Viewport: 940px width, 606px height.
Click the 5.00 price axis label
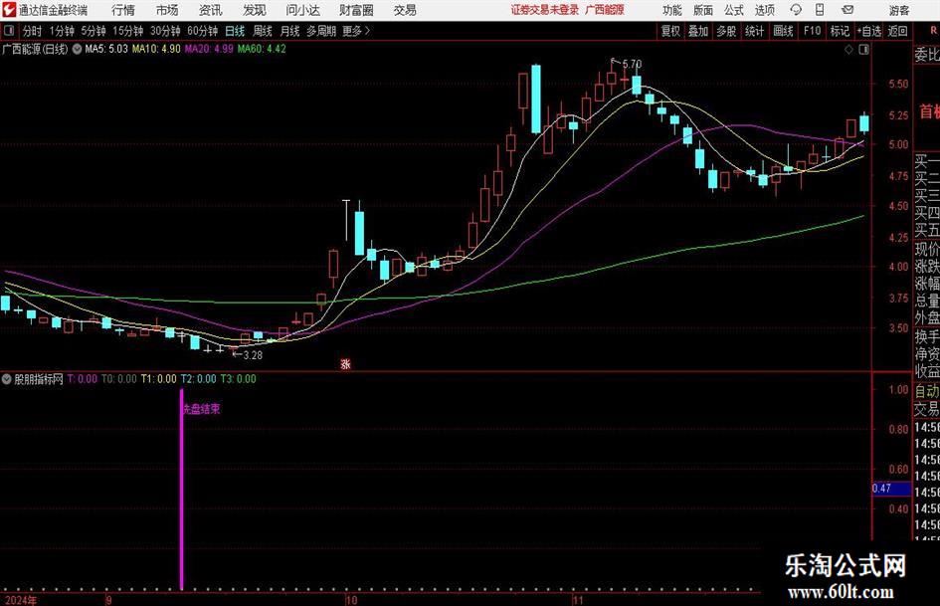pos(898,144)
